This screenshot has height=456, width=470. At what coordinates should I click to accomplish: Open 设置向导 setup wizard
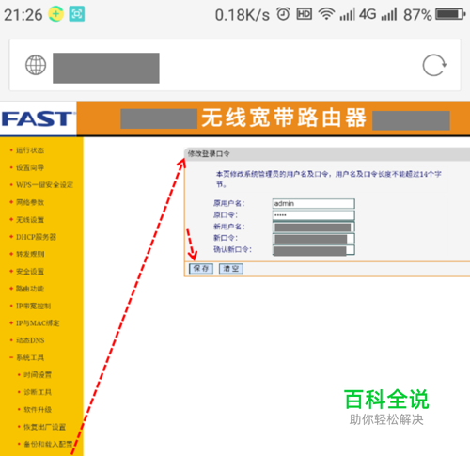pyautogui.click(x=30, y=167)
